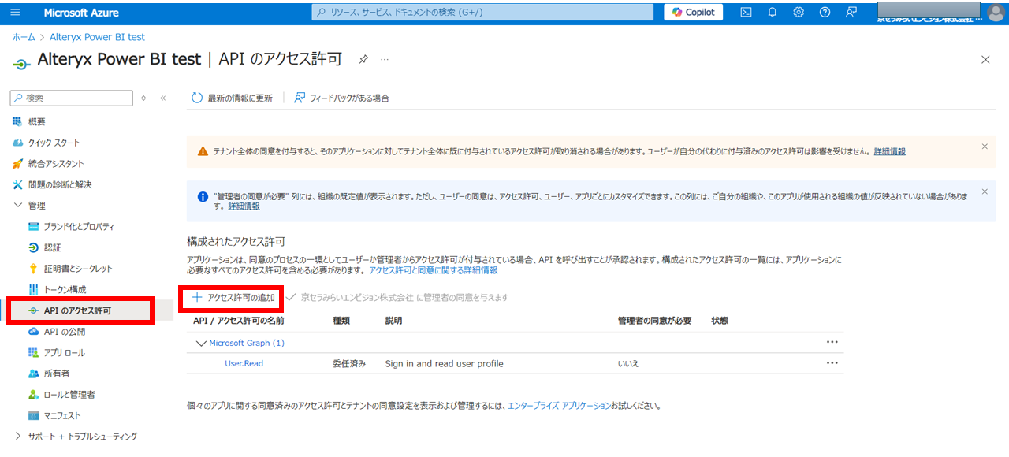Dismiss the orange warning banner
The height and width of the screenshot is (457, 1009).
[985, 147]
